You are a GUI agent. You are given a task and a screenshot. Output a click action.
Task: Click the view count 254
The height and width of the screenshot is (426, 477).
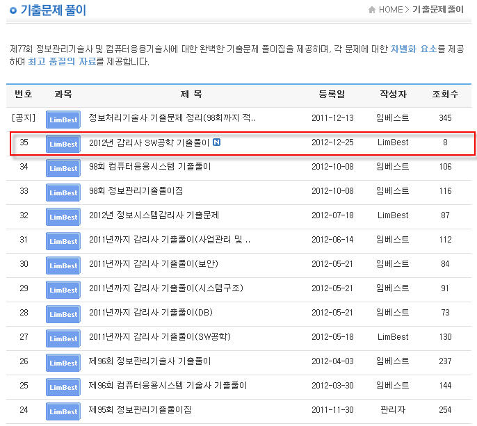click(445, 410)
